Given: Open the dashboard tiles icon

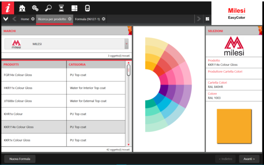Looking at the screenshot, I should point(74,8).
